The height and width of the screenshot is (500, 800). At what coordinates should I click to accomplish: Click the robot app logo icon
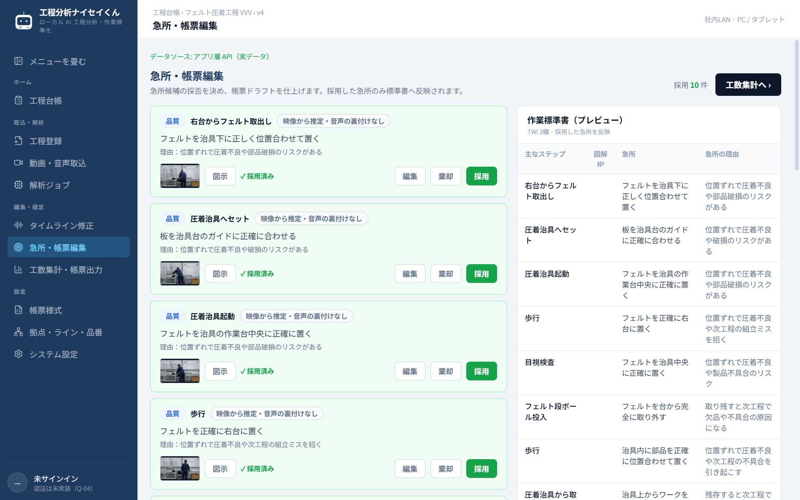[x=24, y=21]
